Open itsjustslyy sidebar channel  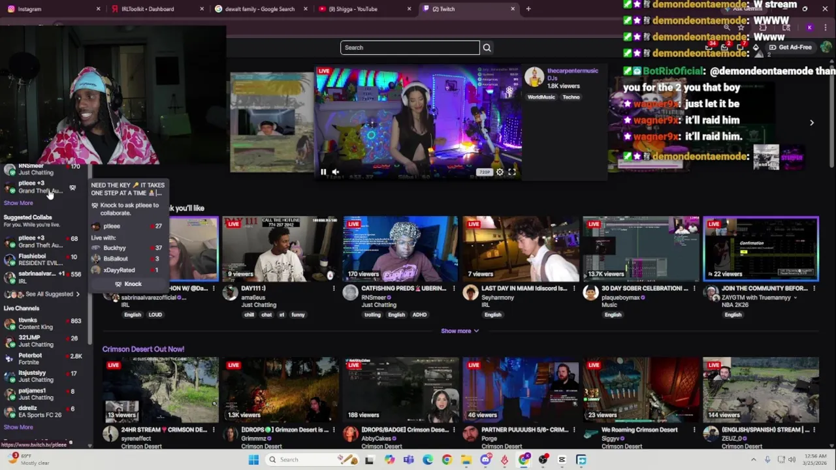click(x=42, y=377)
